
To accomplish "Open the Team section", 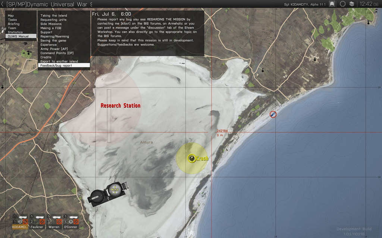I will coord(12,28).
